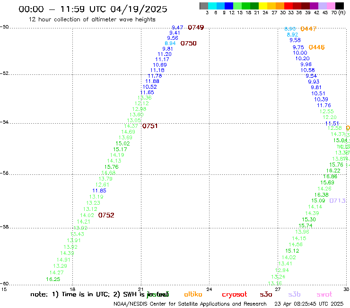Click the dark green value 15.02
Viewport: 350px width, 308px height.
(122, 144)
